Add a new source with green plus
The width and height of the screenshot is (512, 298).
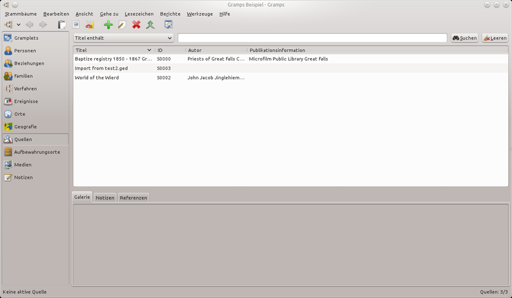(108, 24)
